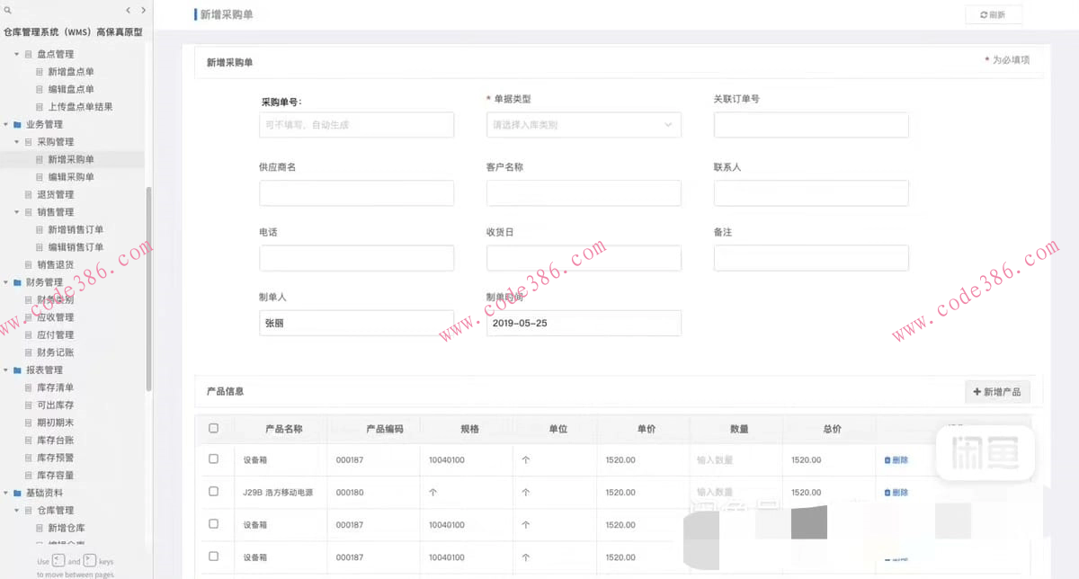Go to previous page with left arrow
1079x579 pixels.
pyautogui.click(x=129, y=10)
